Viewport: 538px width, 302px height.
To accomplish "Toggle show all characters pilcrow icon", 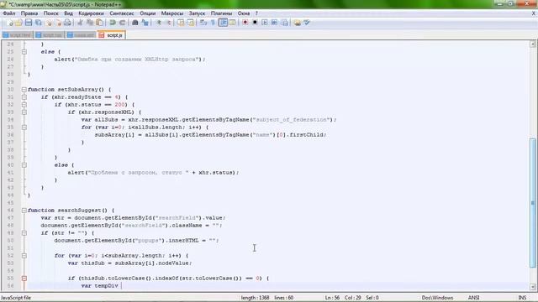I will [213, 23].
